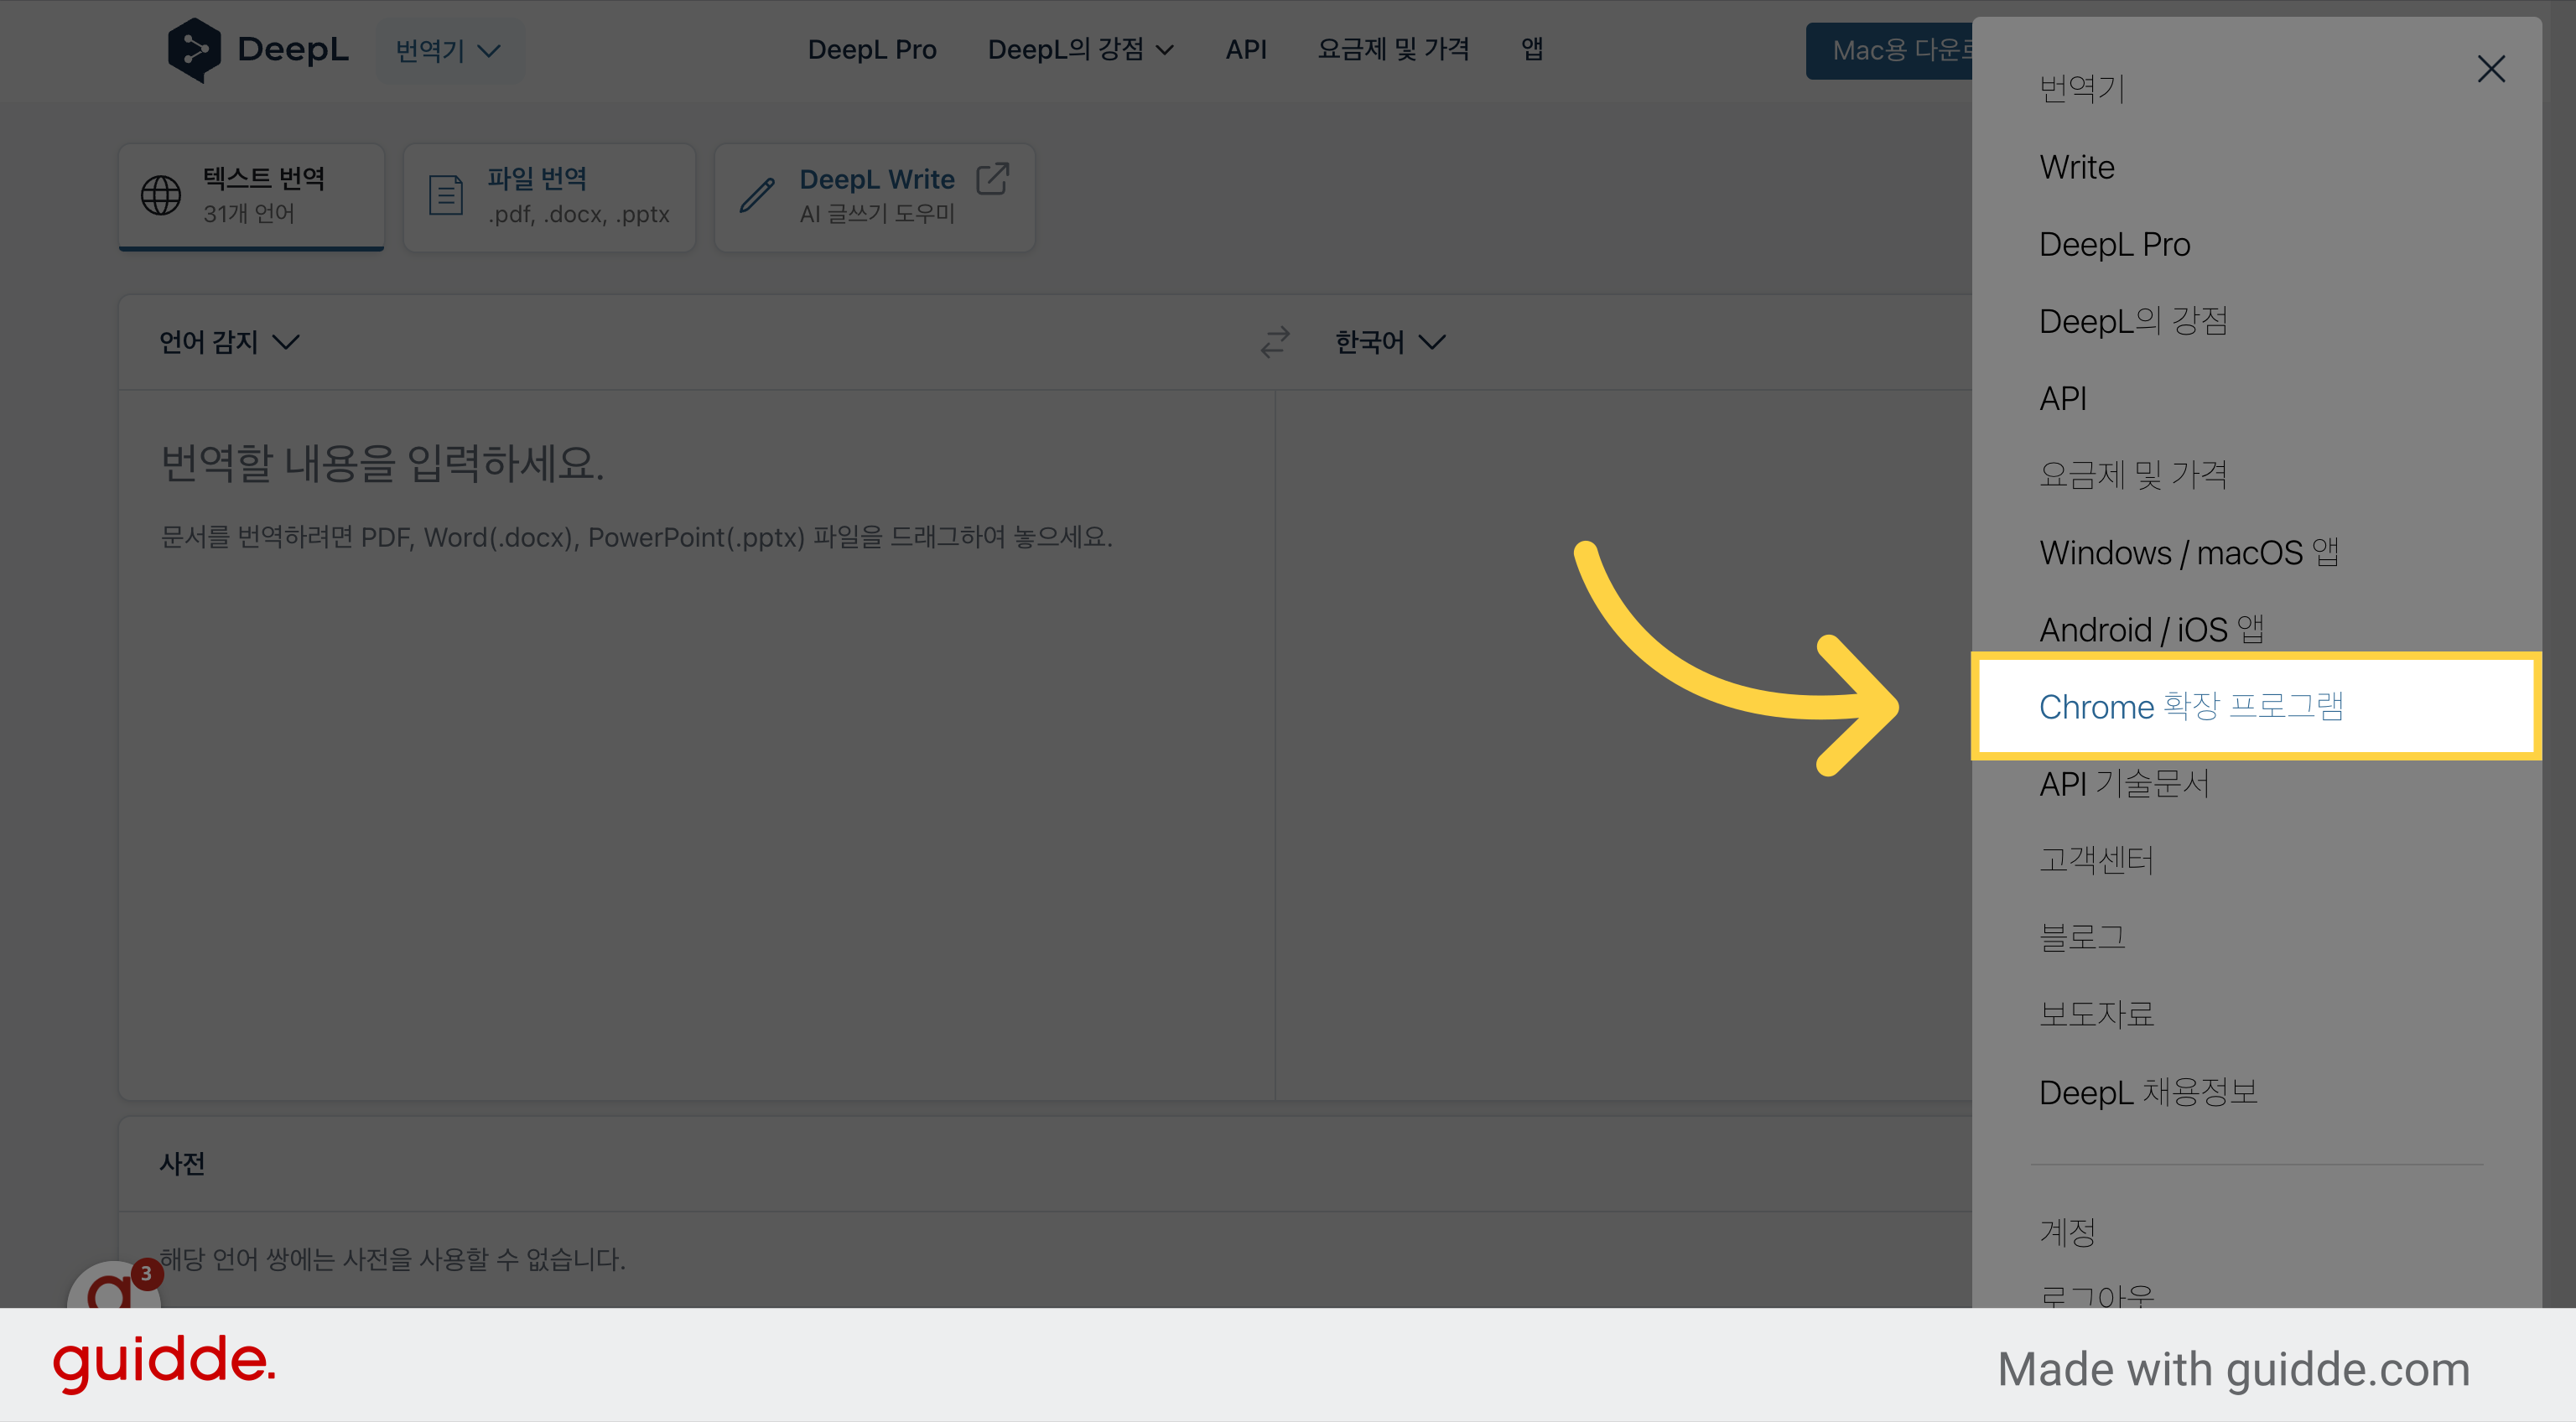2576x1422 pixels.
Task: Select the 파일 번역 tab
Action: click(549, 197)
